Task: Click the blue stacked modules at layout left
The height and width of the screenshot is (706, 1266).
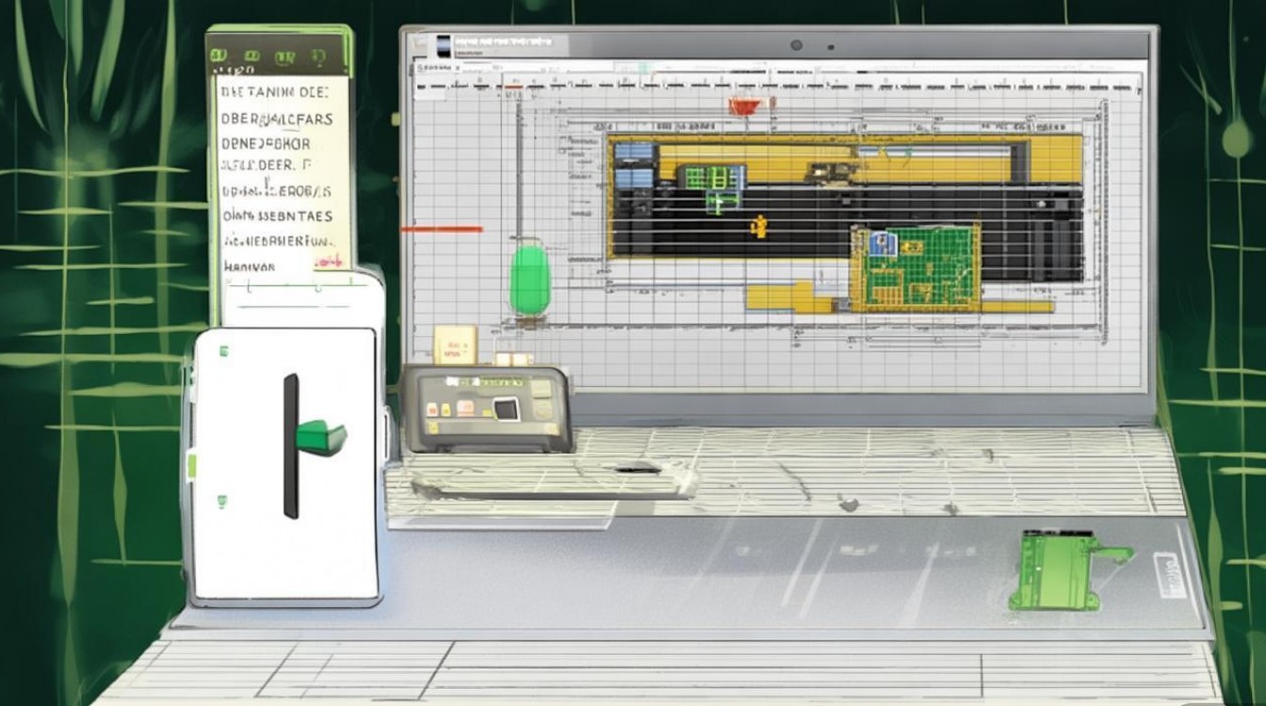Action: tap(634, 166)
